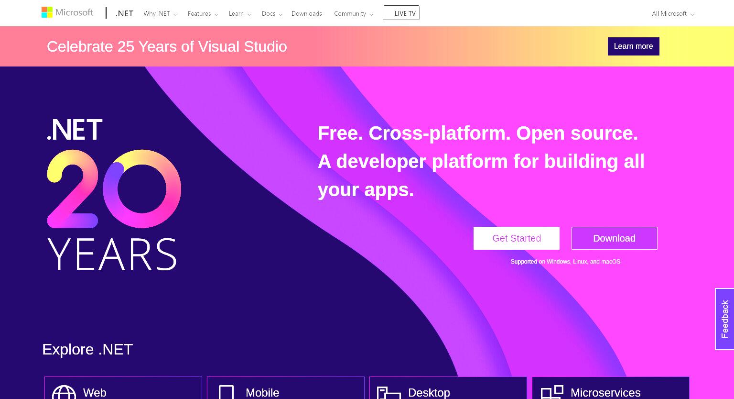Click the Learn more banner button
Viewport: 734px width, 399px height.
pyautogui.click(x=633, y=46)
